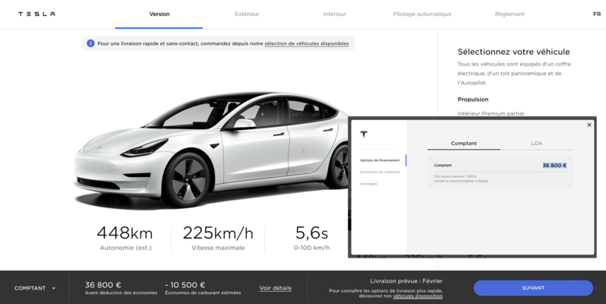This screenshot has height=304, width=606.
Task: Open the Règlement tab
Action: [510, 14]
